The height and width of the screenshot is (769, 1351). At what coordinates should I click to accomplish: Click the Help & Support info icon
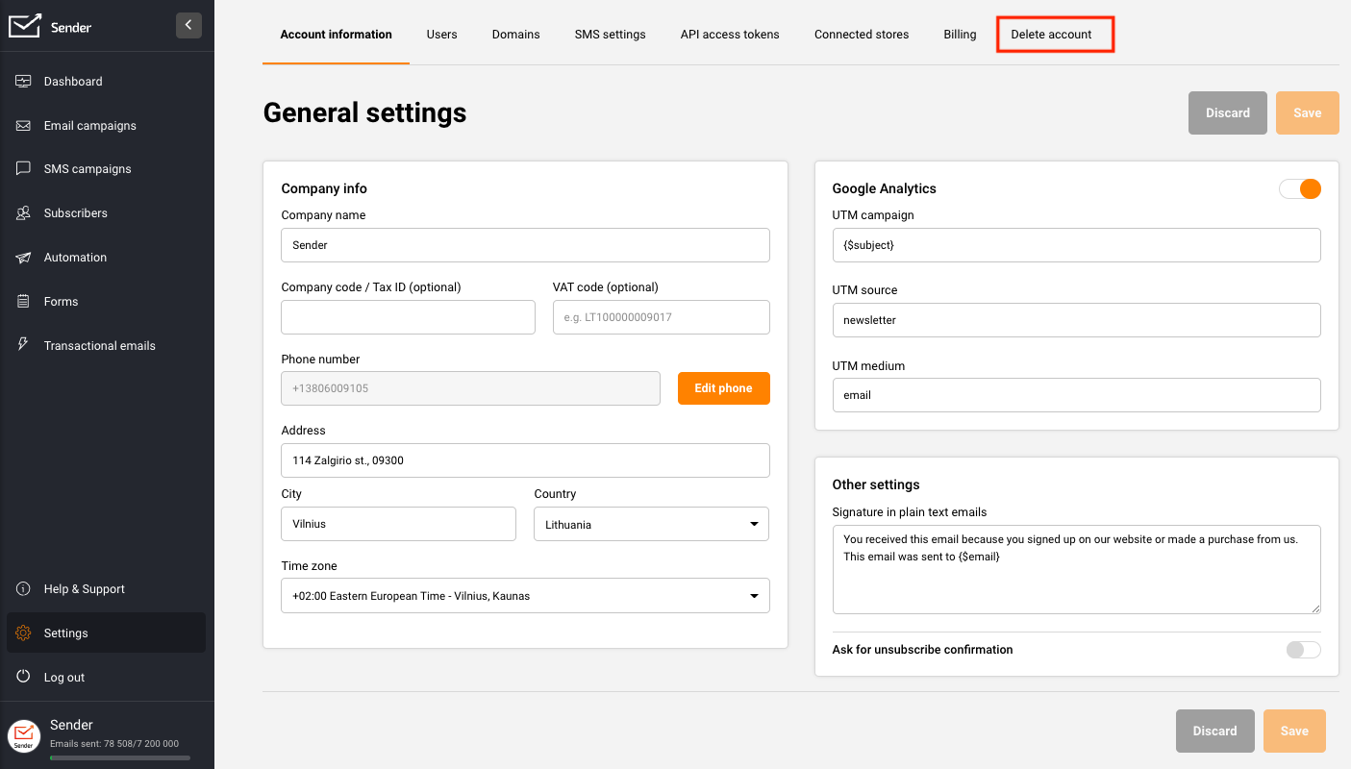24,589
